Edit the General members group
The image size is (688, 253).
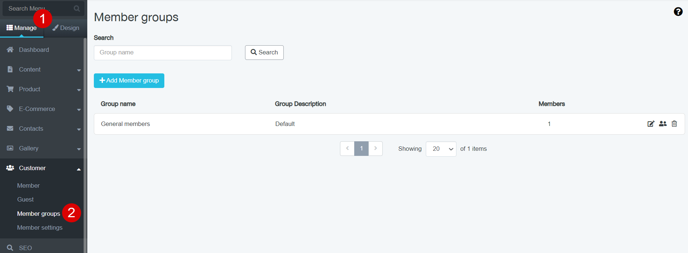click(651, 124)
